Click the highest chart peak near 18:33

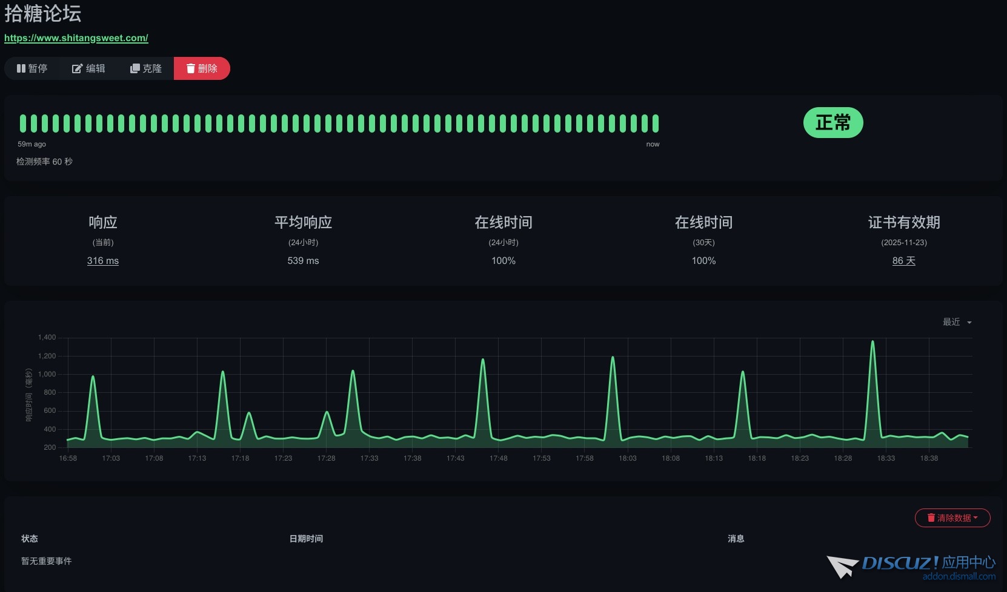tap(872, 342)
